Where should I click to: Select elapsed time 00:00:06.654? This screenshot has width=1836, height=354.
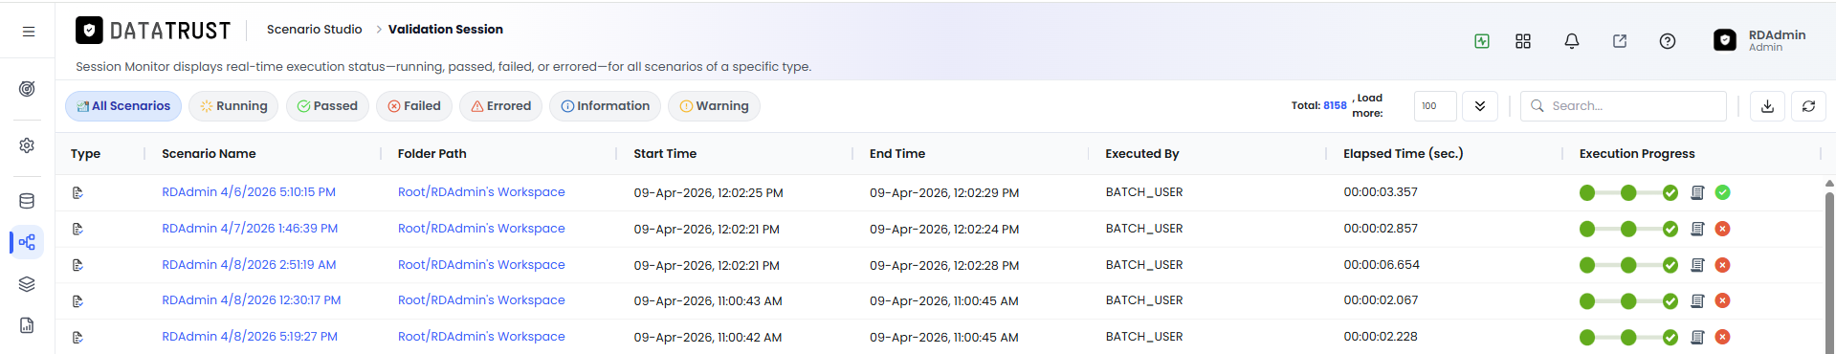tap(1382, 265)
